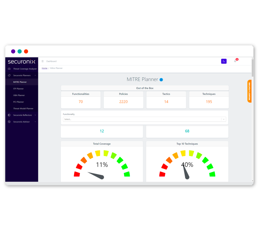This screenshot has height=230, width=260.
Task: Open the UBA Planner menu item
Action: point(19,95)
